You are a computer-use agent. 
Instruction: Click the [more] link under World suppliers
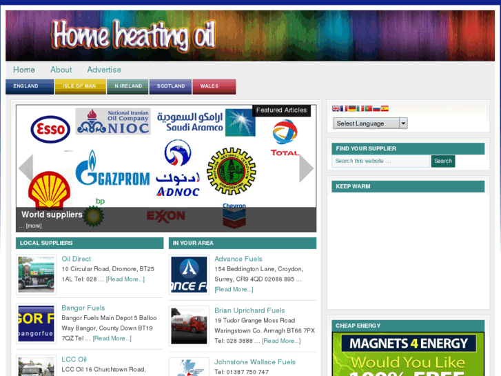coord(34,226)
